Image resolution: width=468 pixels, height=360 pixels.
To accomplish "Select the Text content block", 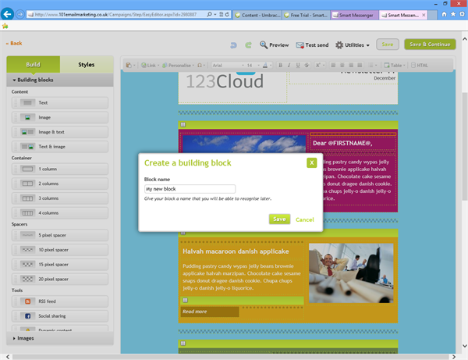I will [x=60, y=103].
